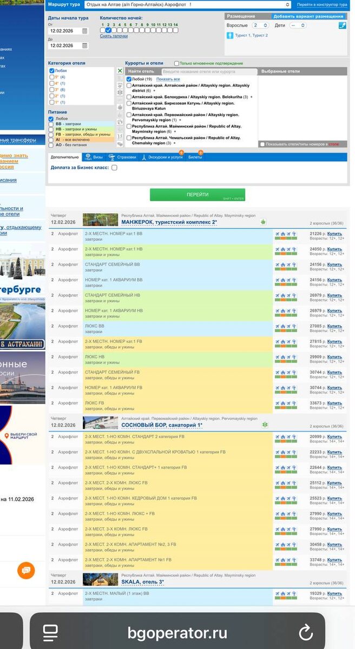Click МАНЖЕРОК hotel thumbnail image
The width and height of the screenshot is (355, 649).
click(x=100, y=220)
